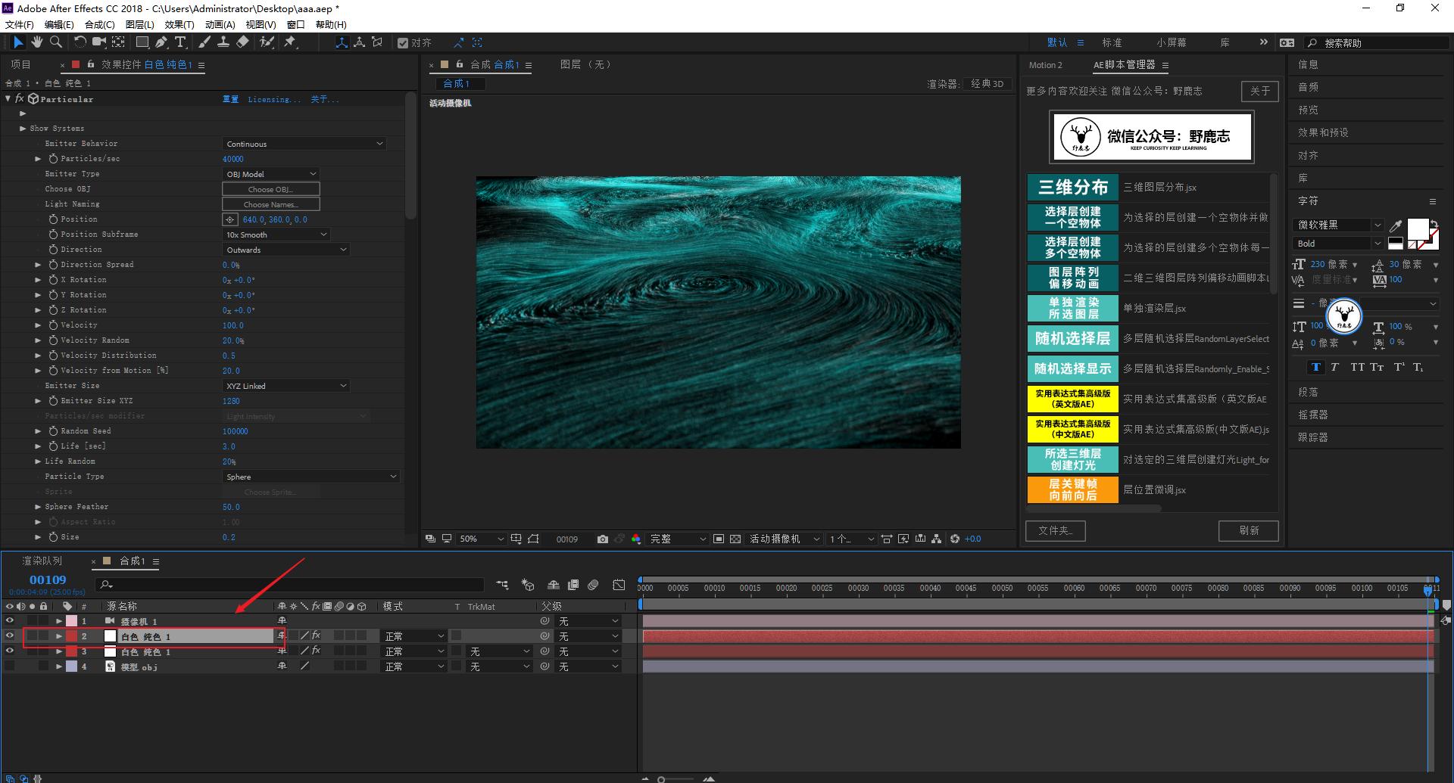The height and width of the screenshot is (783, 1454).
Task: Open the Particle Type dropdown
Action: point(310,477)
